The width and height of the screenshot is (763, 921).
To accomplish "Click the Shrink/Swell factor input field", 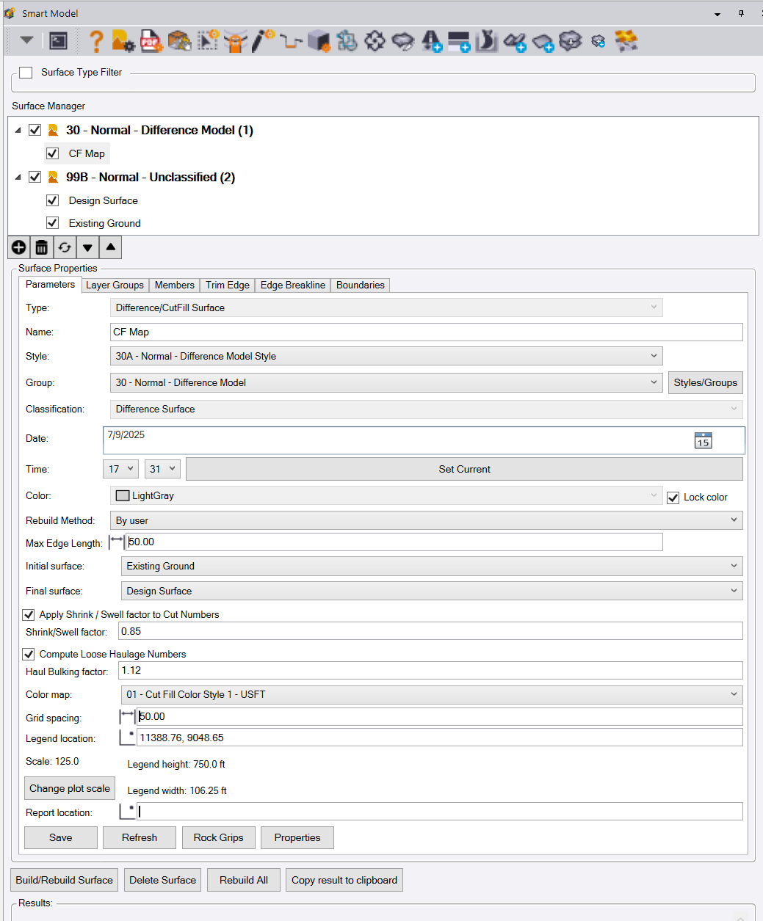I will click(431, 631).
